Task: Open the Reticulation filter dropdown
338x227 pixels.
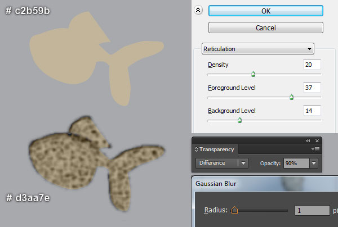Action: pos(258,49)
